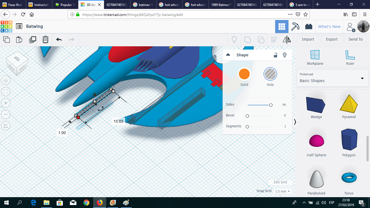Pick the Half Sphere shape thumbnail
This screenshot has height=208, width=370.
(316, 141)
